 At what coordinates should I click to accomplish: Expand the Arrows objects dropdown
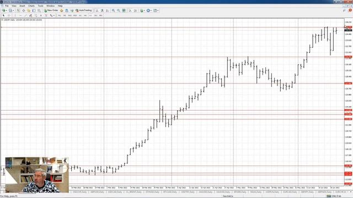(54, 15)
